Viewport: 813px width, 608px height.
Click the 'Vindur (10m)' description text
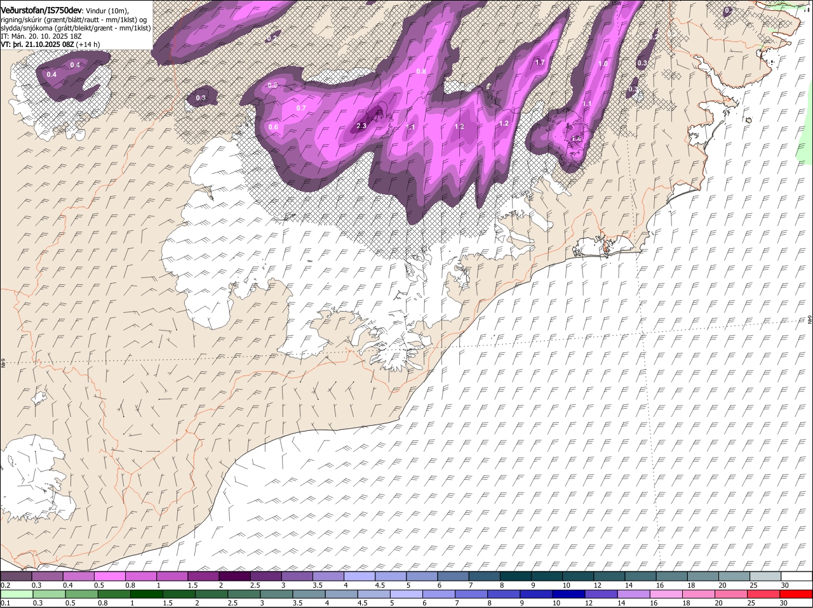tap(107, 11)
